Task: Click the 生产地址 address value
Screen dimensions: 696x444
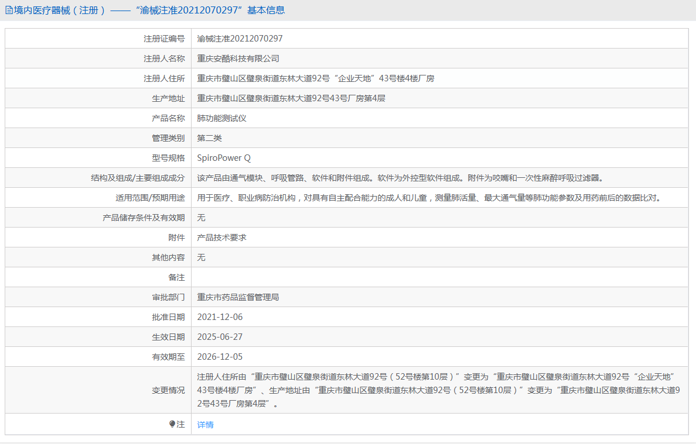Action: (291, 98)
